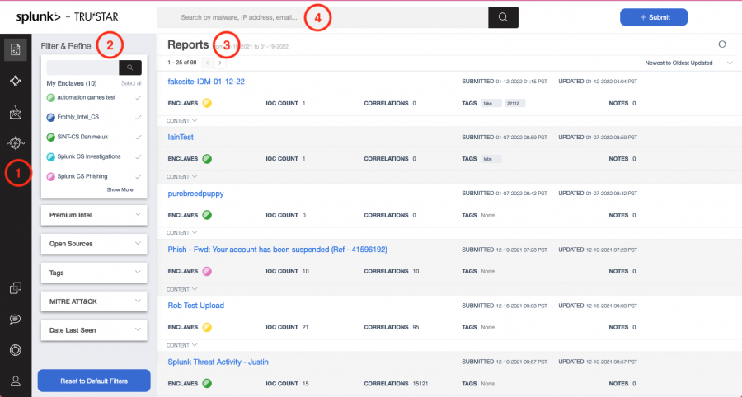Open the chat bubble icon in sidebar
The width and height of the screenshot is (742, 397).
(16, 319)
